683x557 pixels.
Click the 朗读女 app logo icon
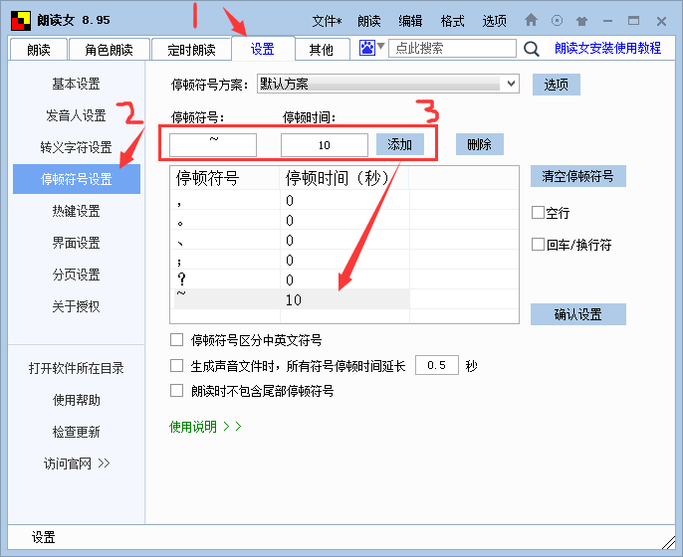(x=21, y=21)
